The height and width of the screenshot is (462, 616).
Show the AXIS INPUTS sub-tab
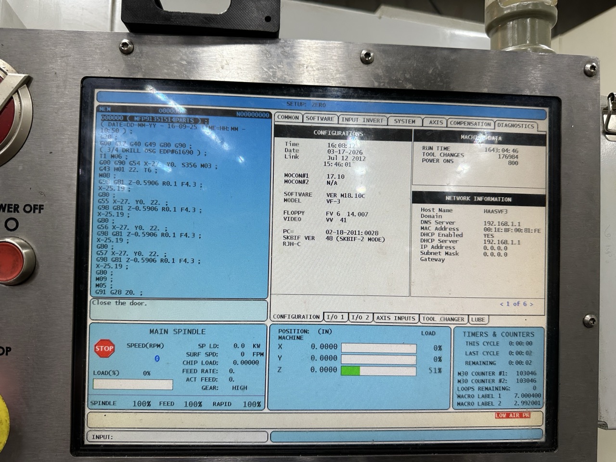(x=395, y=318)
